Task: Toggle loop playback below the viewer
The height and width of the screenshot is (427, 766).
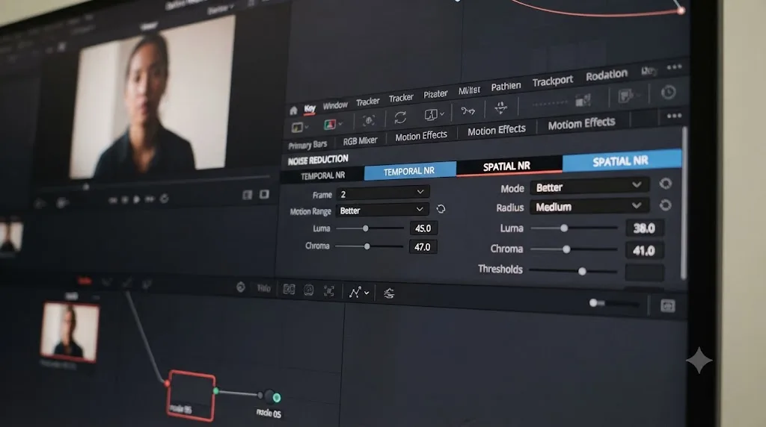Action: pyautogui.click(x=164, y=199)
